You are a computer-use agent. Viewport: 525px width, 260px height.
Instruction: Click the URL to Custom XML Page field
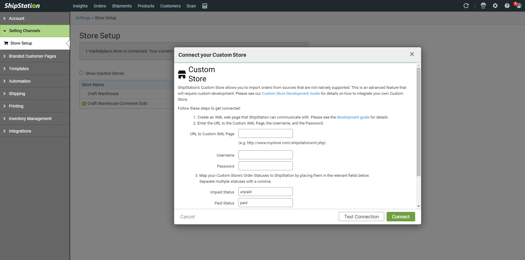point(265,133)
